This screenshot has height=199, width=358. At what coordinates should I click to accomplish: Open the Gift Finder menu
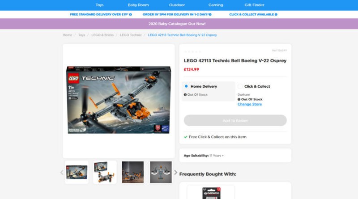point(254,5)
